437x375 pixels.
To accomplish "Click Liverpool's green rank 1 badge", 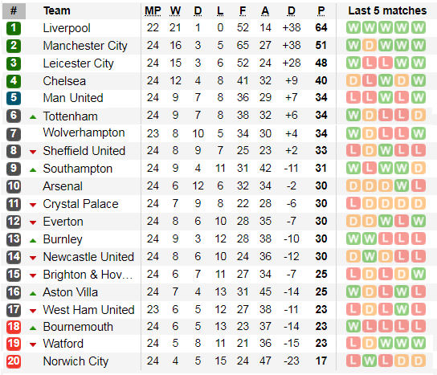I will point(14,28).
